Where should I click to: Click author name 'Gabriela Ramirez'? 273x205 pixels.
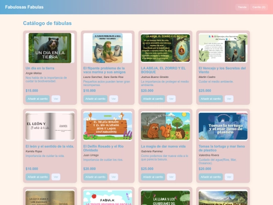(152, 151)
